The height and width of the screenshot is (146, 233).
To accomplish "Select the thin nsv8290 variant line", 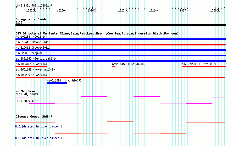I will coord(120,55).
